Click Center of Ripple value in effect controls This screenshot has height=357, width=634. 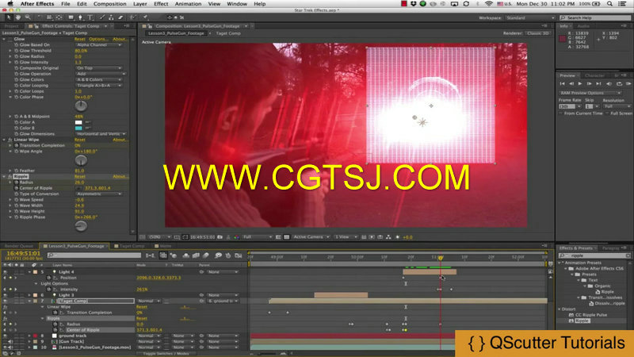97,188
